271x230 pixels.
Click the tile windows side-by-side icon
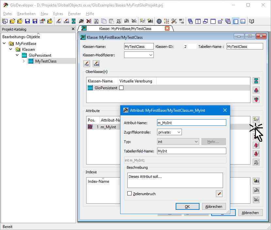(198, 21)
